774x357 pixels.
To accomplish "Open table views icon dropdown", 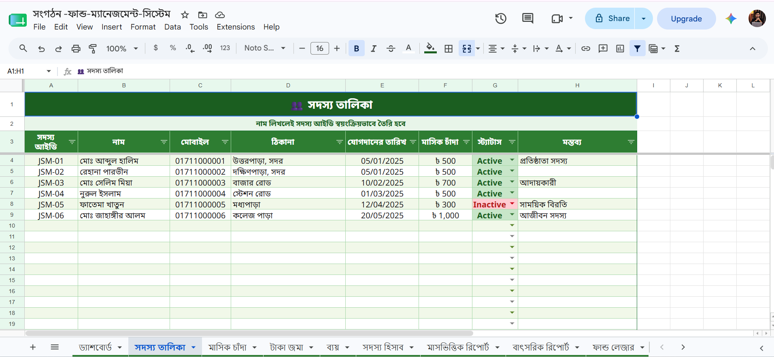I will (657, 49).
